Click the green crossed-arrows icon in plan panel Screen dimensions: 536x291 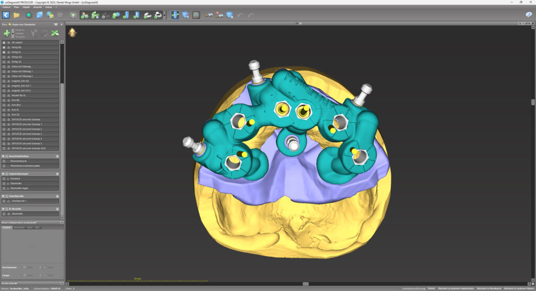[54, 33]
